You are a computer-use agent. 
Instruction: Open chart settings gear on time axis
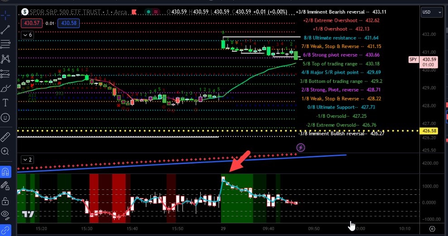pyautogui.click(x=432, y=229)
